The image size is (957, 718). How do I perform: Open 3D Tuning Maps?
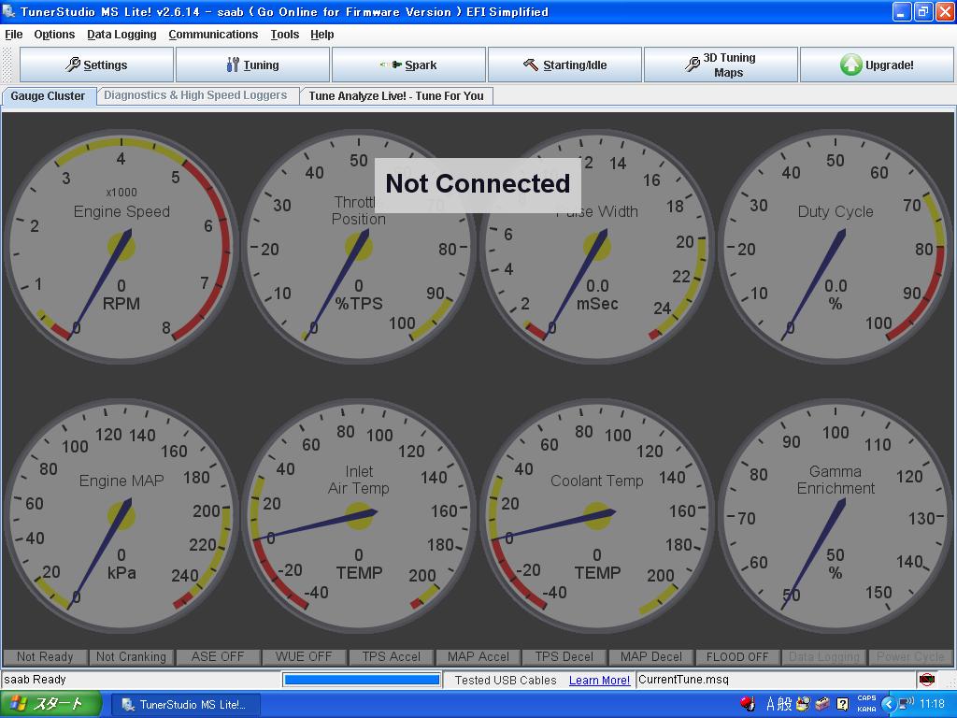coord(721,65)
